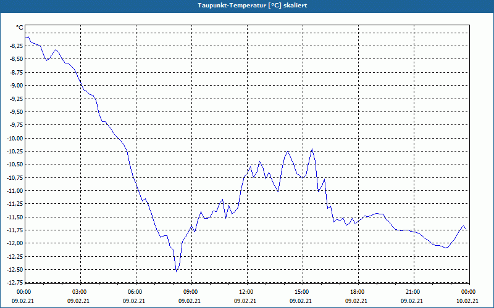Click the 10.02.21 date label
This screenshot has width=494, height=308.
coord(467,301)
